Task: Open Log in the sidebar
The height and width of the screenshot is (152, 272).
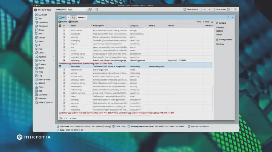Action: 38,76
